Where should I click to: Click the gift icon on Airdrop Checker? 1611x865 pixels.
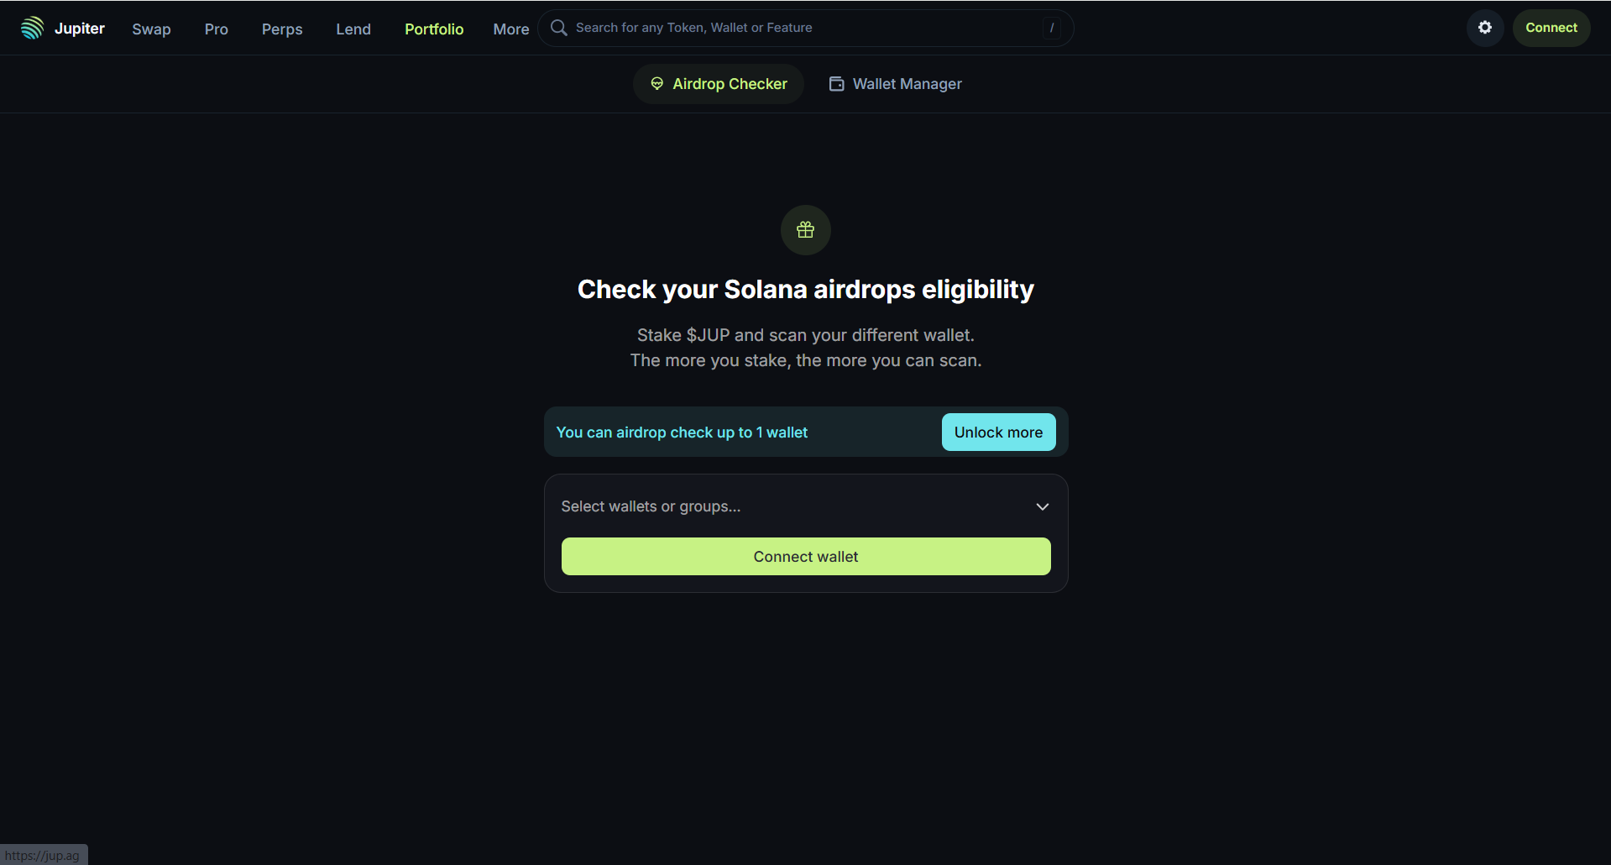click(657, 84)
